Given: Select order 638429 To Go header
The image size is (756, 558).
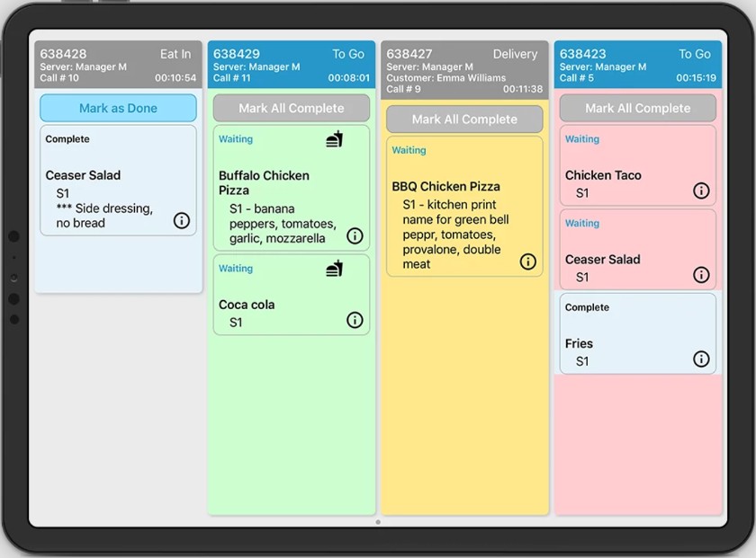Looking at the screenshot, I should pyautogui.click(x=292, y=65).
